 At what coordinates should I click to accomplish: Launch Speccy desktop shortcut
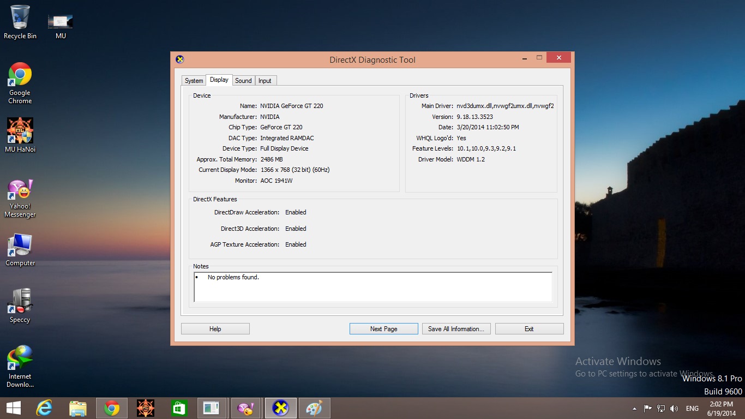point(20,306)
